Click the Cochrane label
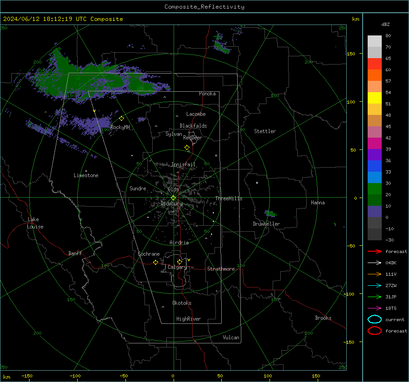Screen dimensions: 409x382 coord(149,254)
